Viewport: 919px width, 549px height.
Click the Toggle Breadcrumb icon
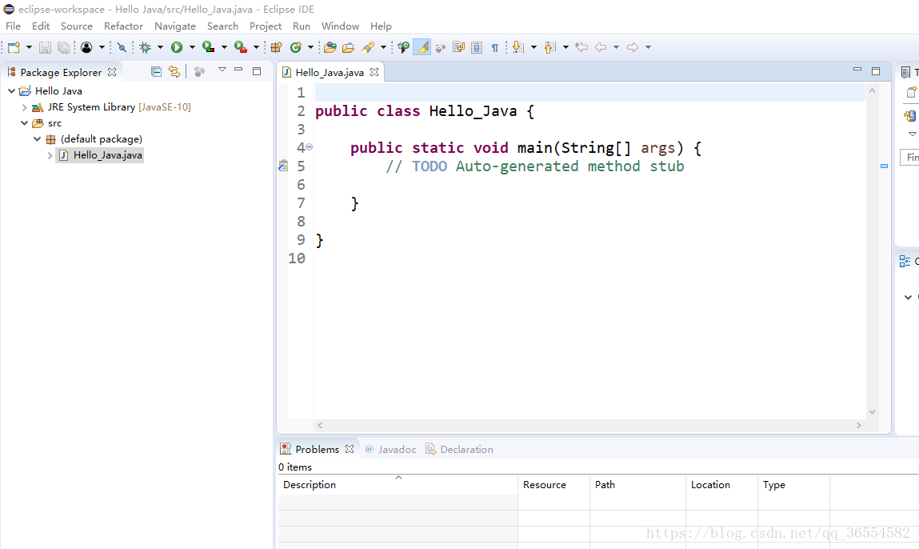click(403, 47)
